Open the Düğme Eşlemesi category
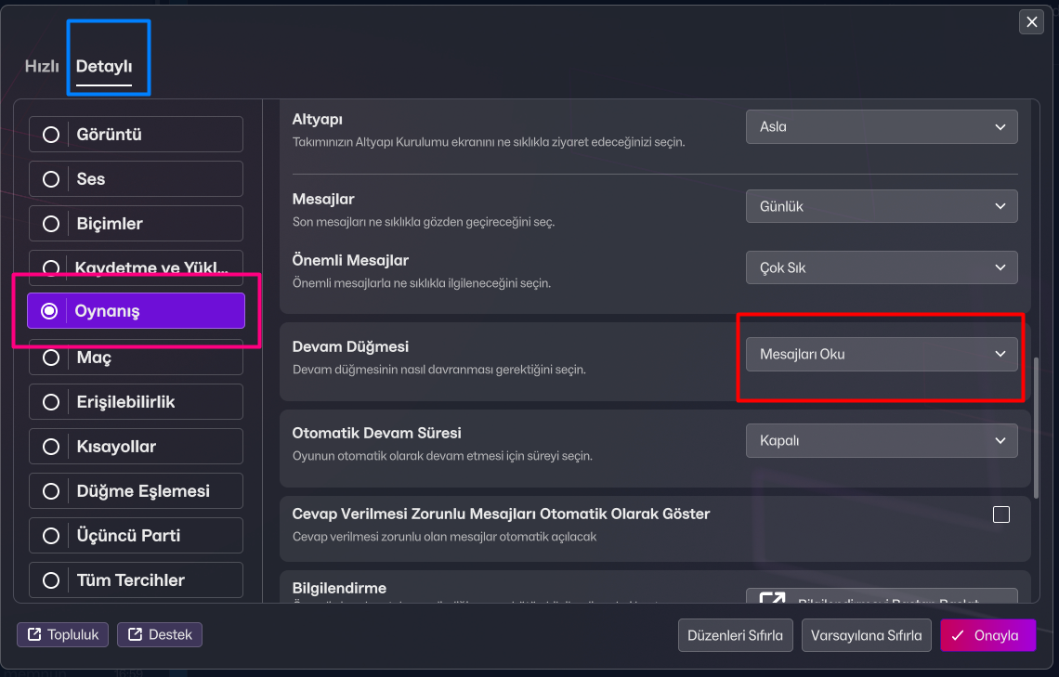Screen dimensions: 1059x677 coord(136,490)
